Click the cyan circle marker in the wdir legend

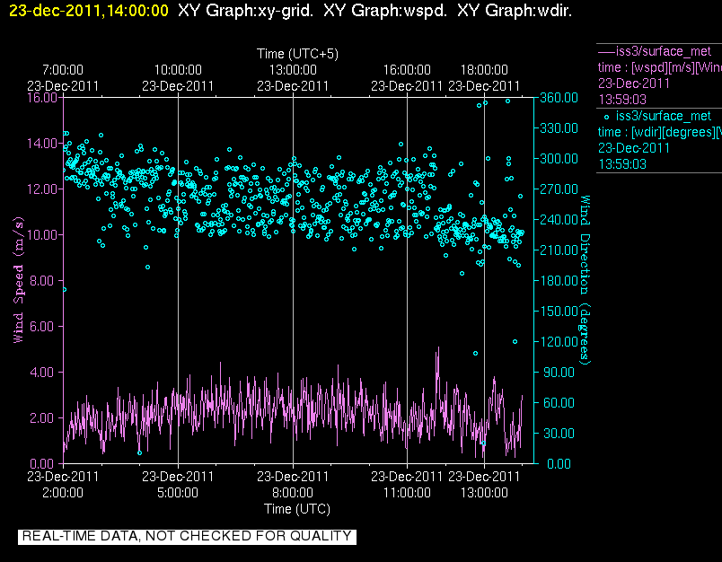click(606, 118)
